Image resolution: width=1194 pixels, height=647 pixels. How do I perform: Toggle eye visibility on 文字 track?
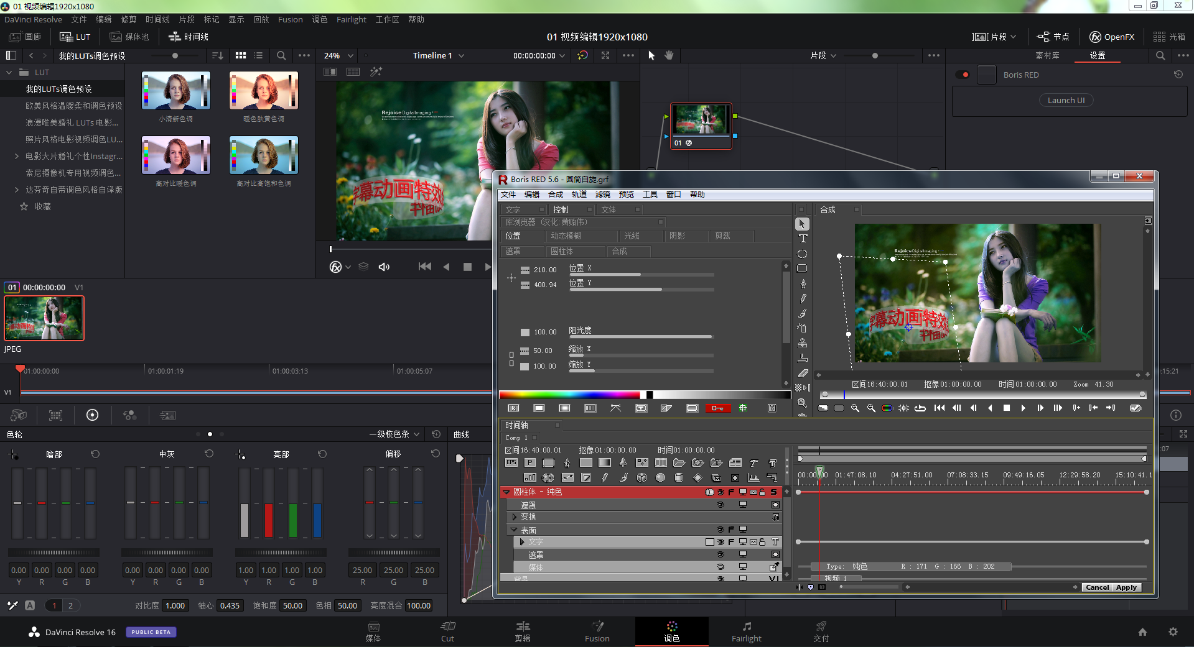[x=721, y=542]
